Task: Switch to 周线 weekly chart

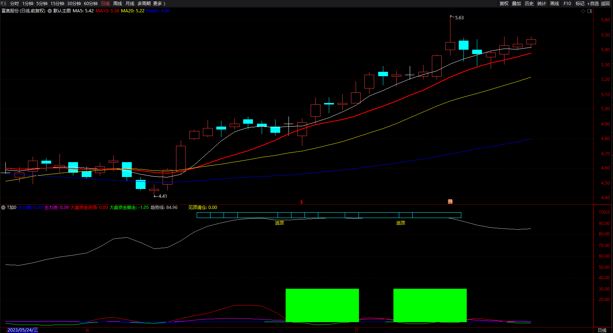Action: tap(118, 3)
